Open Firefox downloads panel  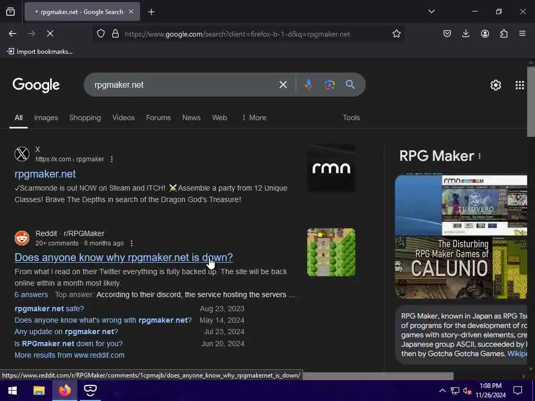pyautogui.click(x=466, y=33)
